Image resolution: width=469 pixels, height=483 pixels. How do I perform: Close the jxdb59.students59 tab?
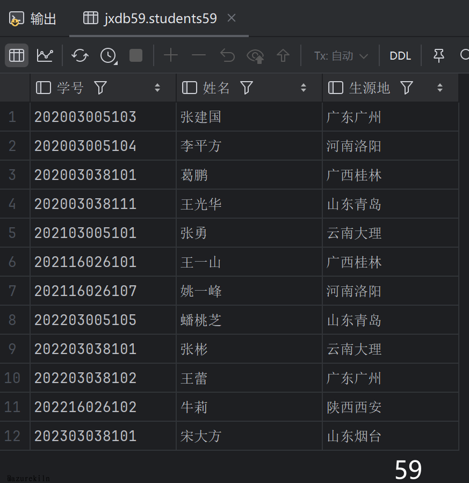[232, 18]
